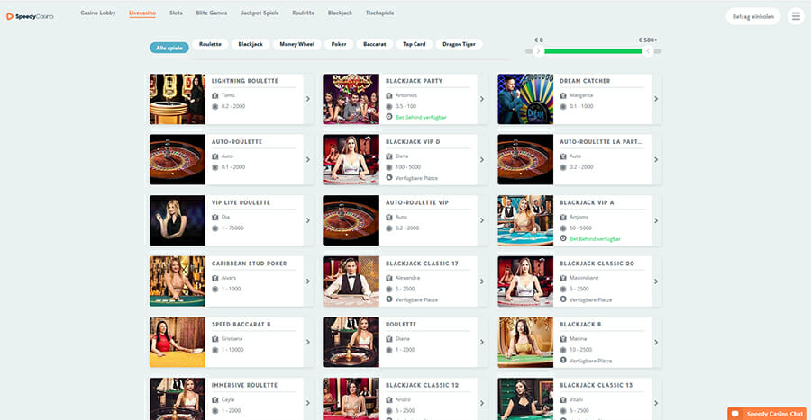Expand the Blackjack VIP D card arrow
811x420 pixels.
click(482, 160)
